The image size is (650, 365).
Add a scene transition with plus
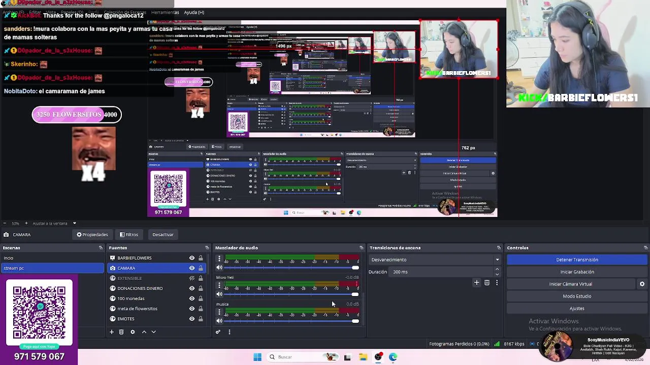[x=476, y=283]
